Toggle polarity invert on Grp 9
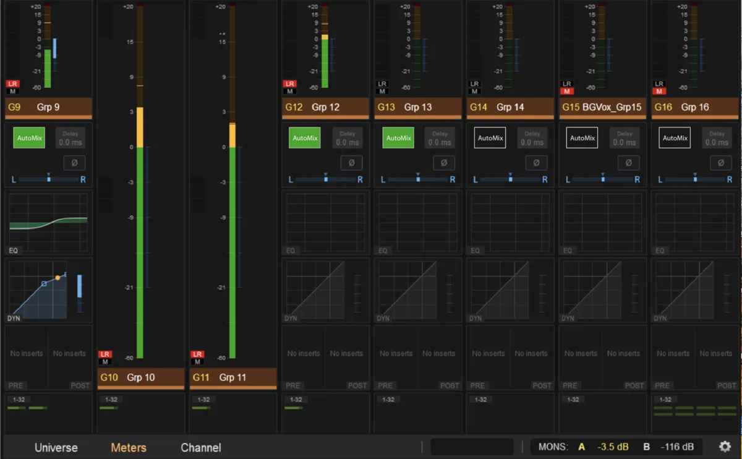742x459 pixels. tap(74, 163)
